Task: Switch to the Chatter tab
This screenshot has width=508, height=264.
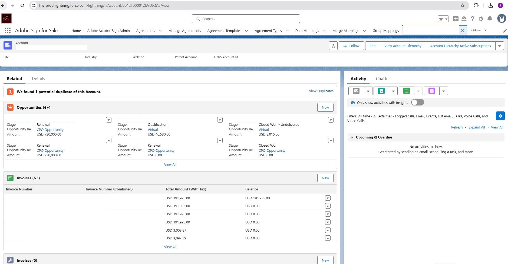Action: point(383,79)
